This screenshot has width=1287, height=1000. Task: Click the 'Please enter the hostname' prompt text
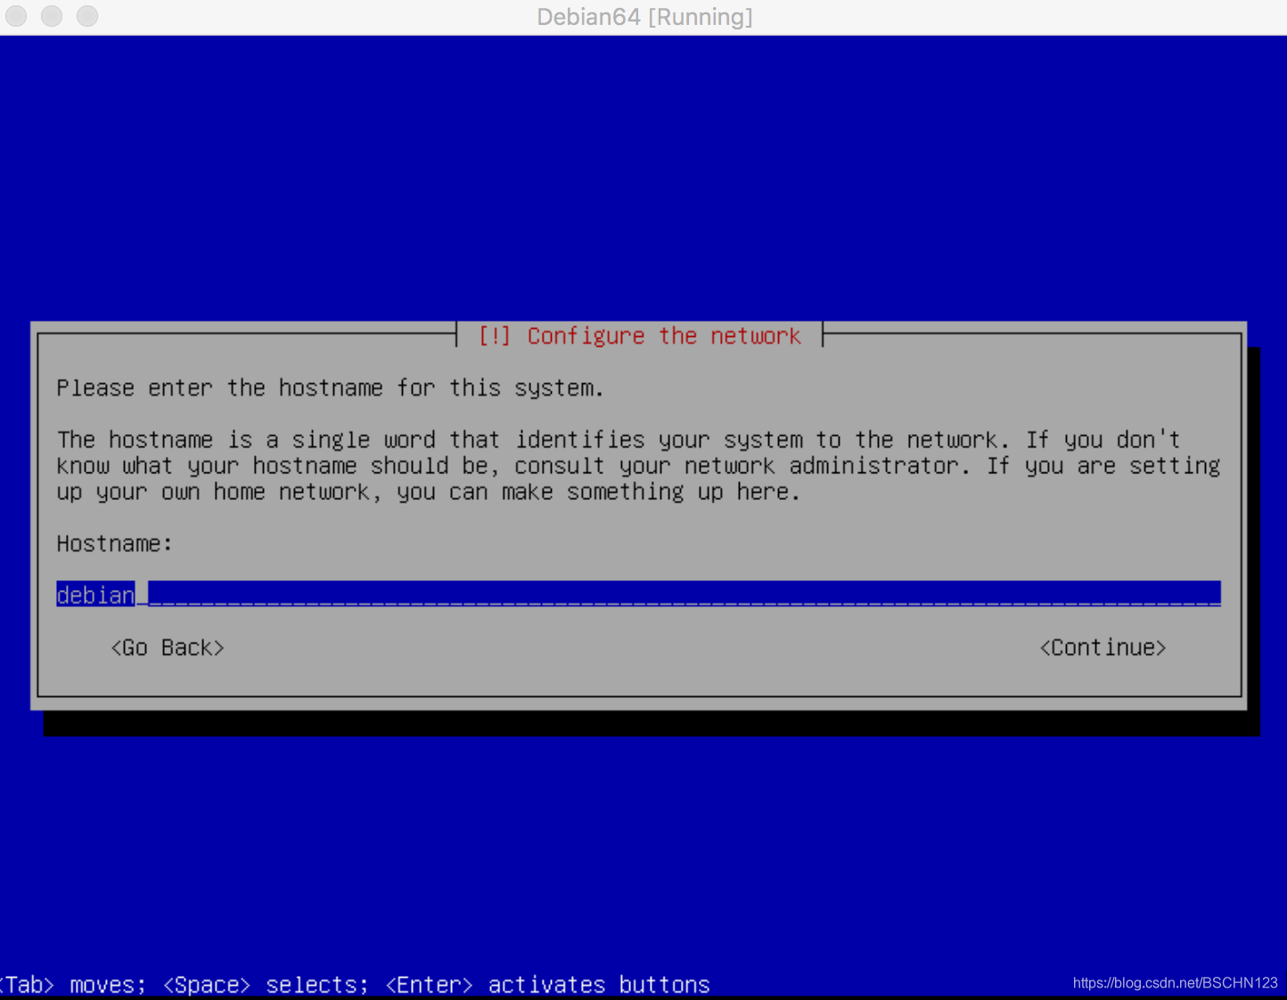tap(330, 389)
